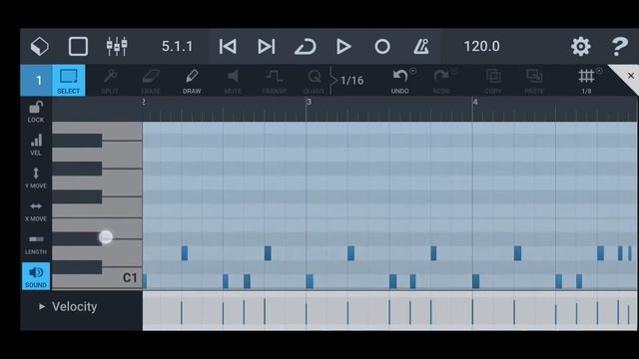The width and height of the screenshot is (639, 359).
Task: Open the mixer faders icon
Action: pyautogui.click(x=117, y=46)
